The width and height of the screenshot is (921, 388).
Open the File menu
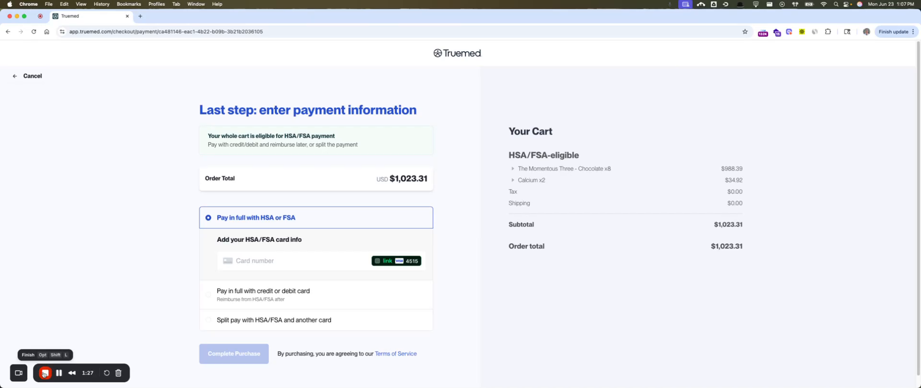coord(48,4)
